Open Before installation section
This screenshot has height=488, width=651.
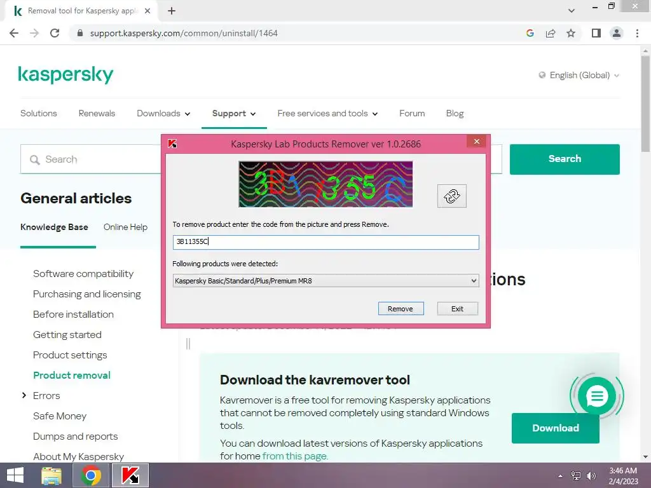(73, 315)
